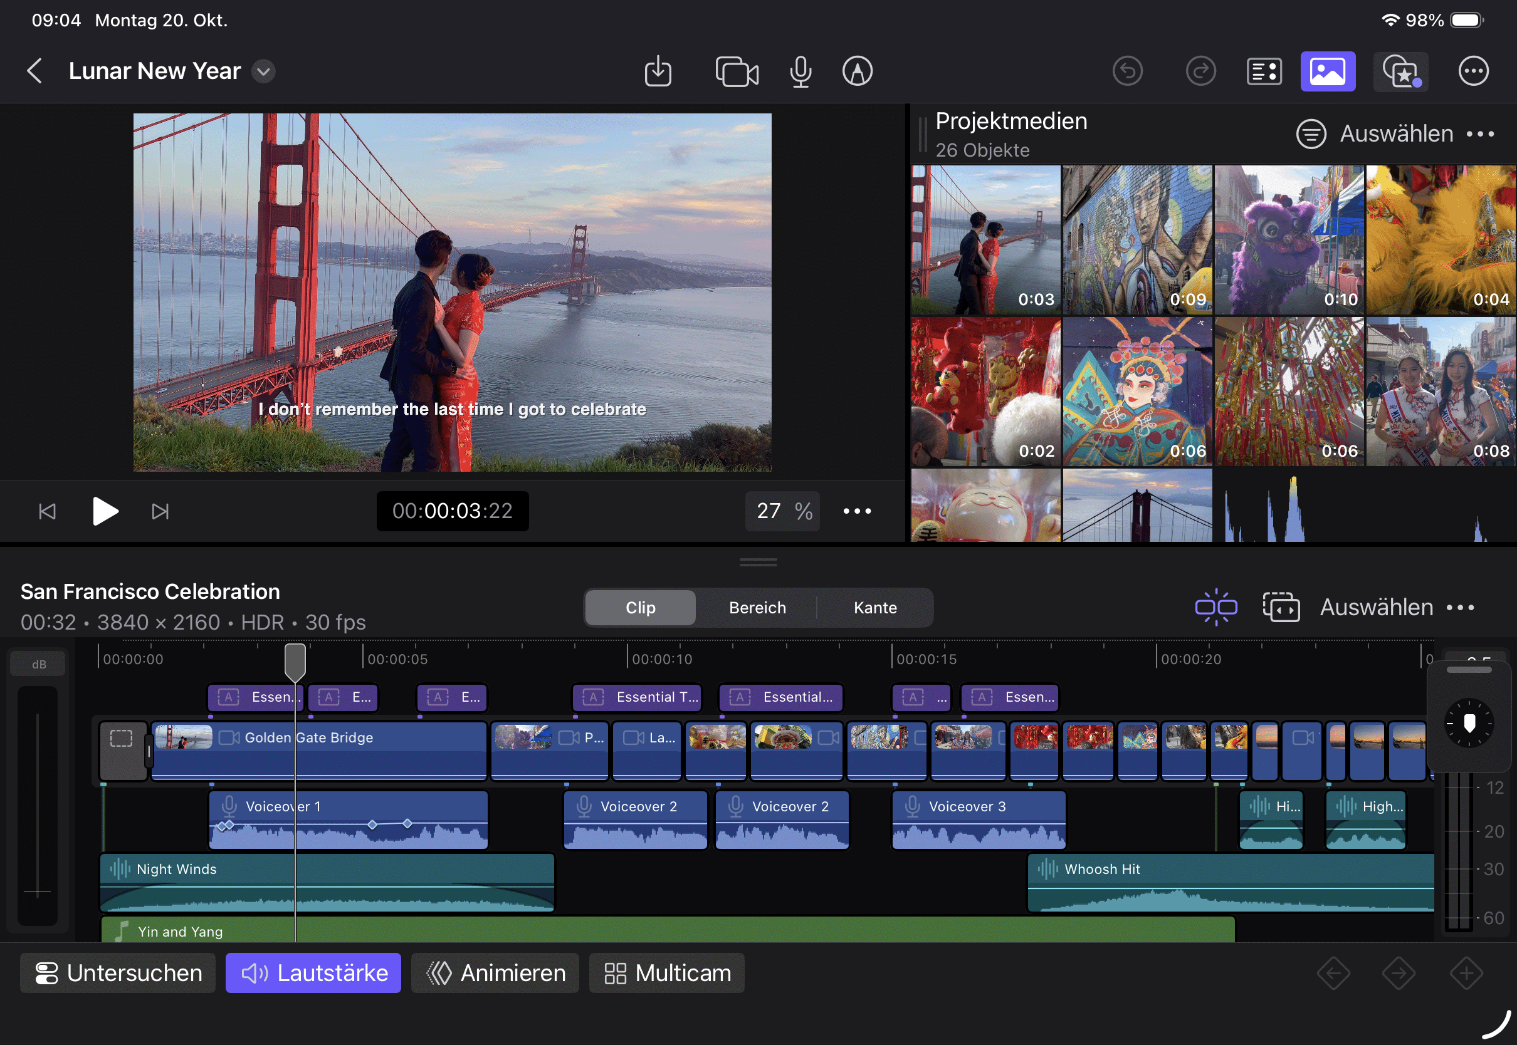Tap the timeline snapping icon

[x=1215, y=607]
